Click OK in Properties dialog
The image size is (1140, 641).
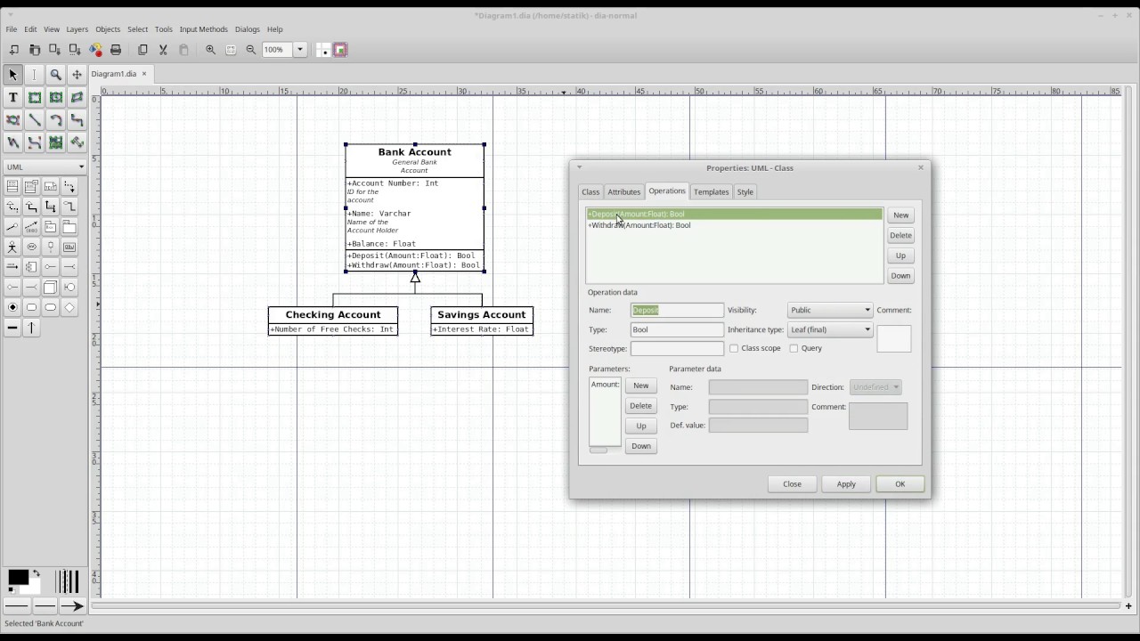900,484
